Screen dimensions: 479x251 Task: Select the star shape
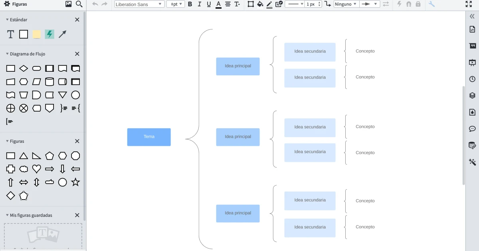(x=75, y=182)
